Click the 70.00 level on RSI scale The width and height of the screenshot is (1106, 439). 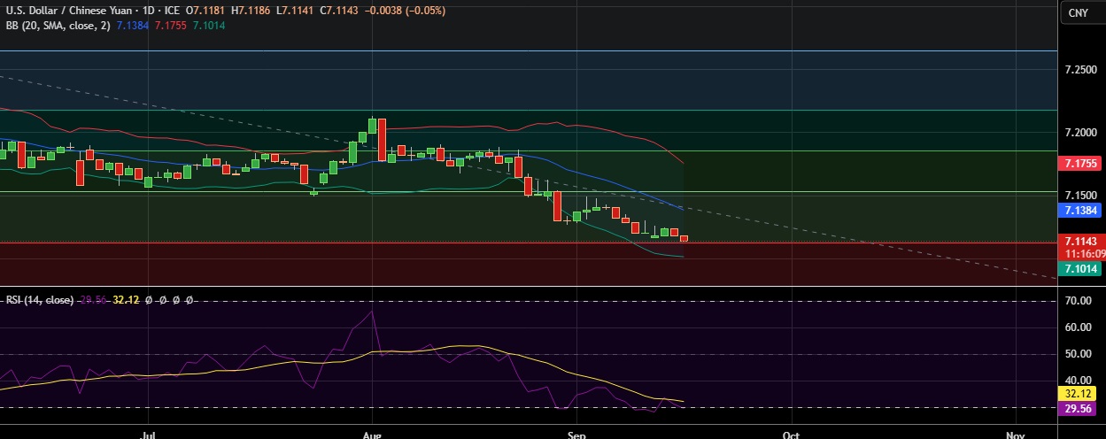pos(1080,301)
